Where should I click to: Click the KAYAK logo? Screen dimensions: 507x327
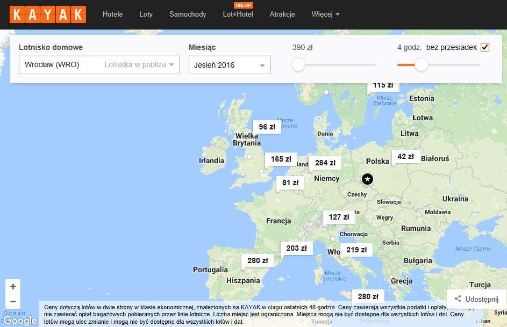(48, 14)
